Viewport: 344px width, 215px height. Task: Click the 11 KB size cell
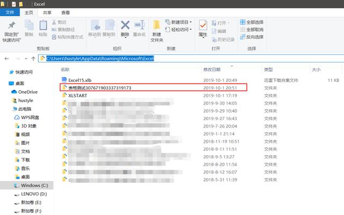tap(333, 80)
